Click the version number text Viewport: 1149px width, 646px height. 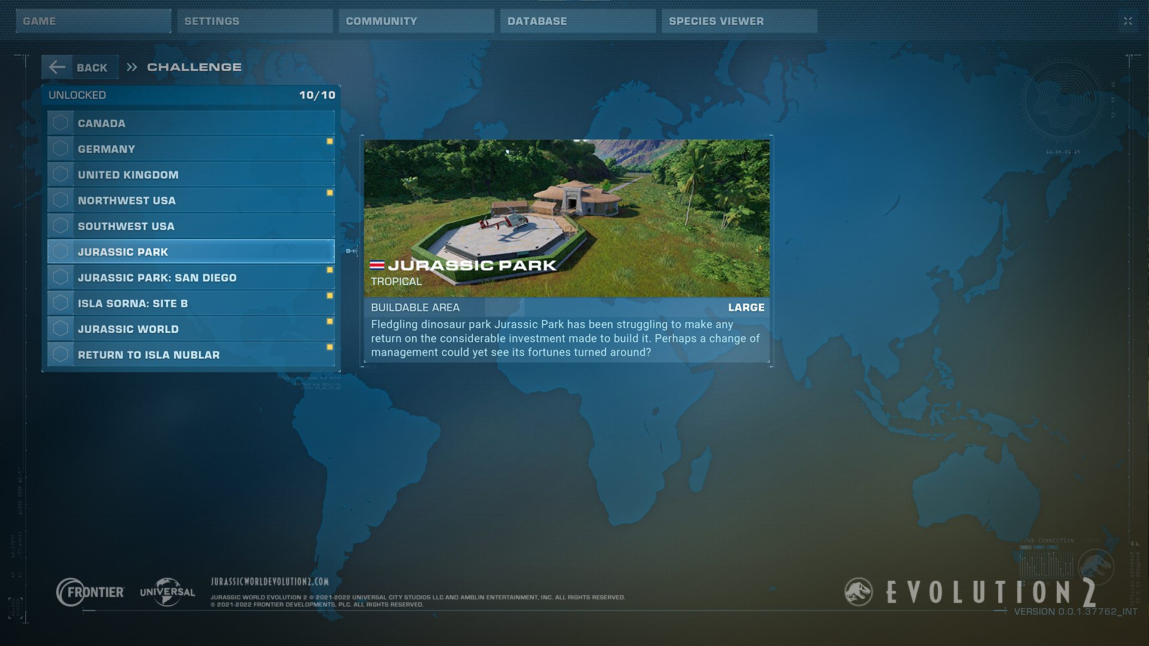[1075, 611]
